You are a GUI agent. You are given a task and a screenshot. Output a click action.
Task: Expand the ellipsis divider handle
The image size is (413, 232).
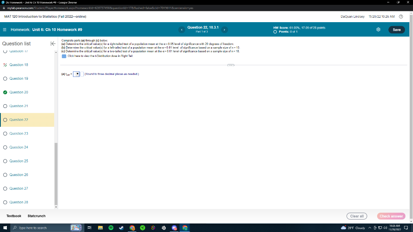click(x=230, y=65)
